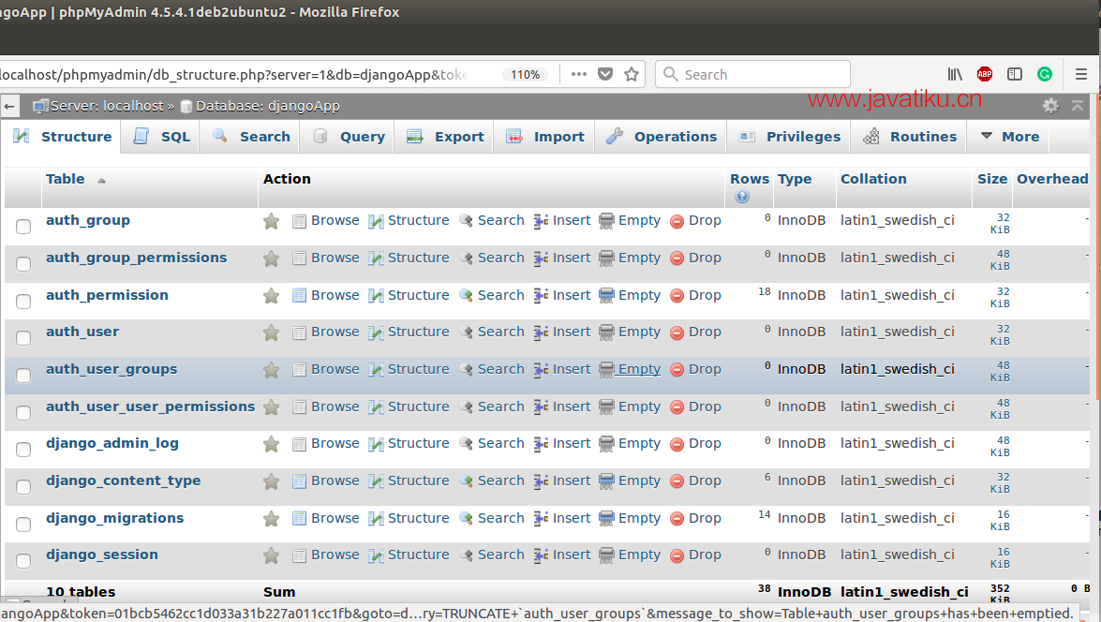Click the Adblock Plus extension icon
1101x622 pixels.
coord(985,74)
